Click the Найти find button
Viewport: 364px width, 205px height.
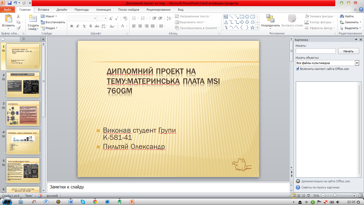click(347, 16)
